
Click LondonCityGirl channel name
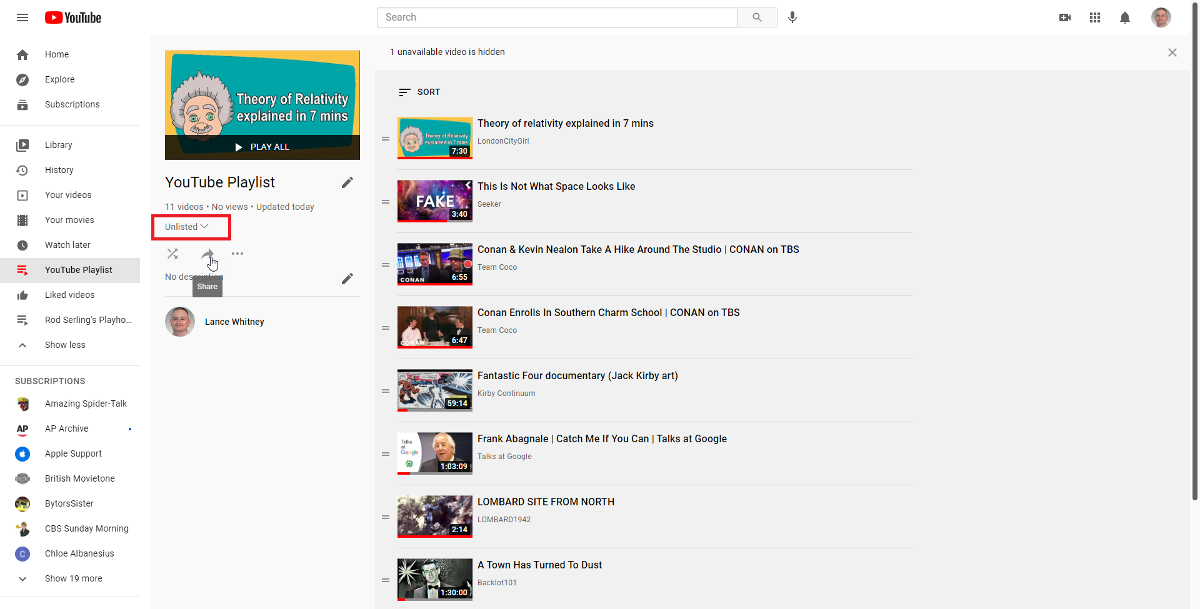tap(503, 141)
